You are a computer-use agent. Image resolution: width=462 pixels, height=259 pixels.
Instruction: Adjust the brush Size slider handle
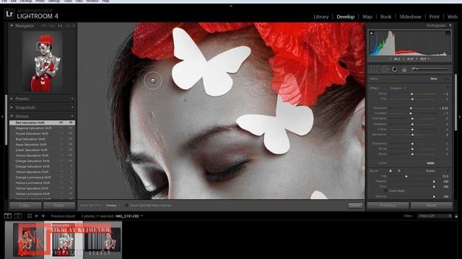tap(406, 176)
